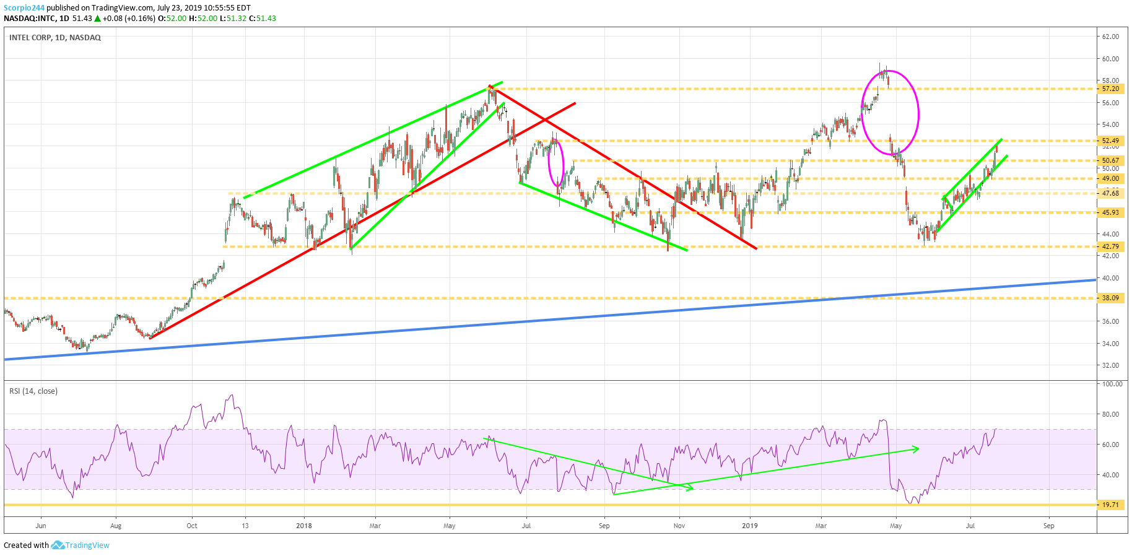The height and width of the screenshot is (556, 1132).
Task: Click the Nov label on time axis
Action: click(x=679, y=526)
